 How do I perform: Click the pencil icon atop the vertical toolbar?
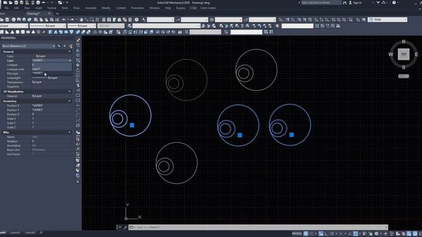click(x=78, y=40)
